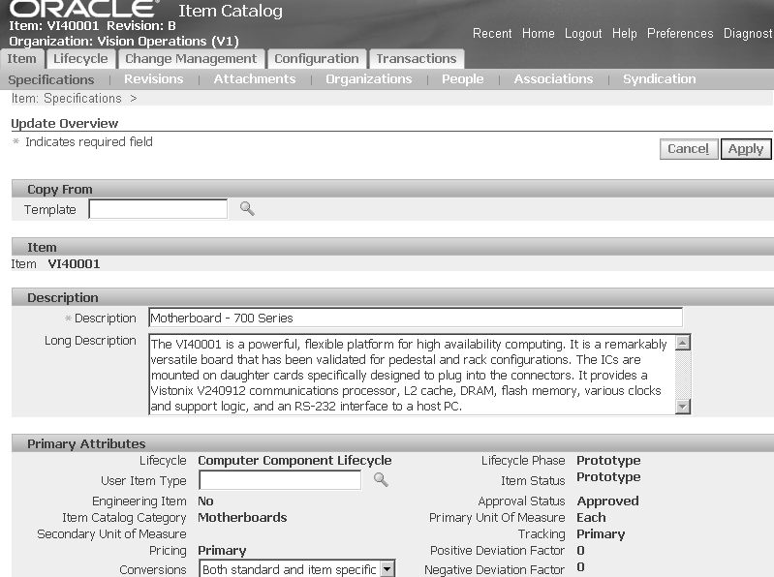Focus the User Item Type field

click(280, 480)
